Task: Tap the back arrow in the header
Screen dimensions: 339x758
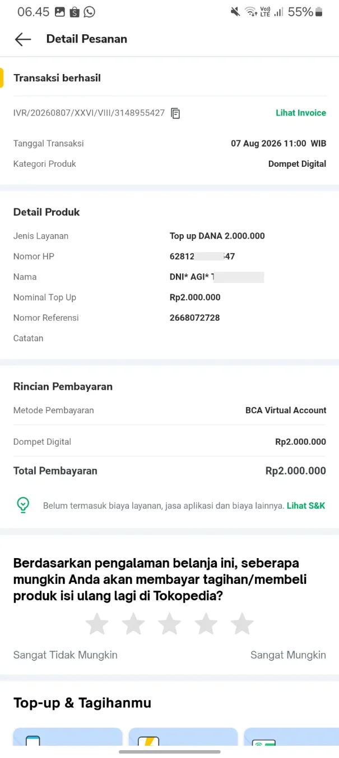Action: tap(23, 39)
